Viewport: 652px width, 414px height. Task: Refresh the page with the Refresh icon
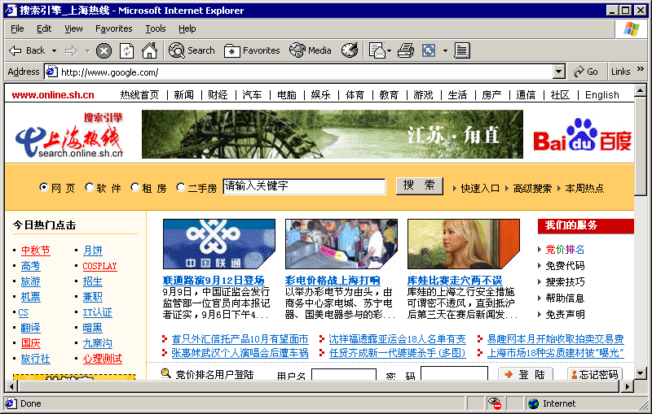click(126, 51)
